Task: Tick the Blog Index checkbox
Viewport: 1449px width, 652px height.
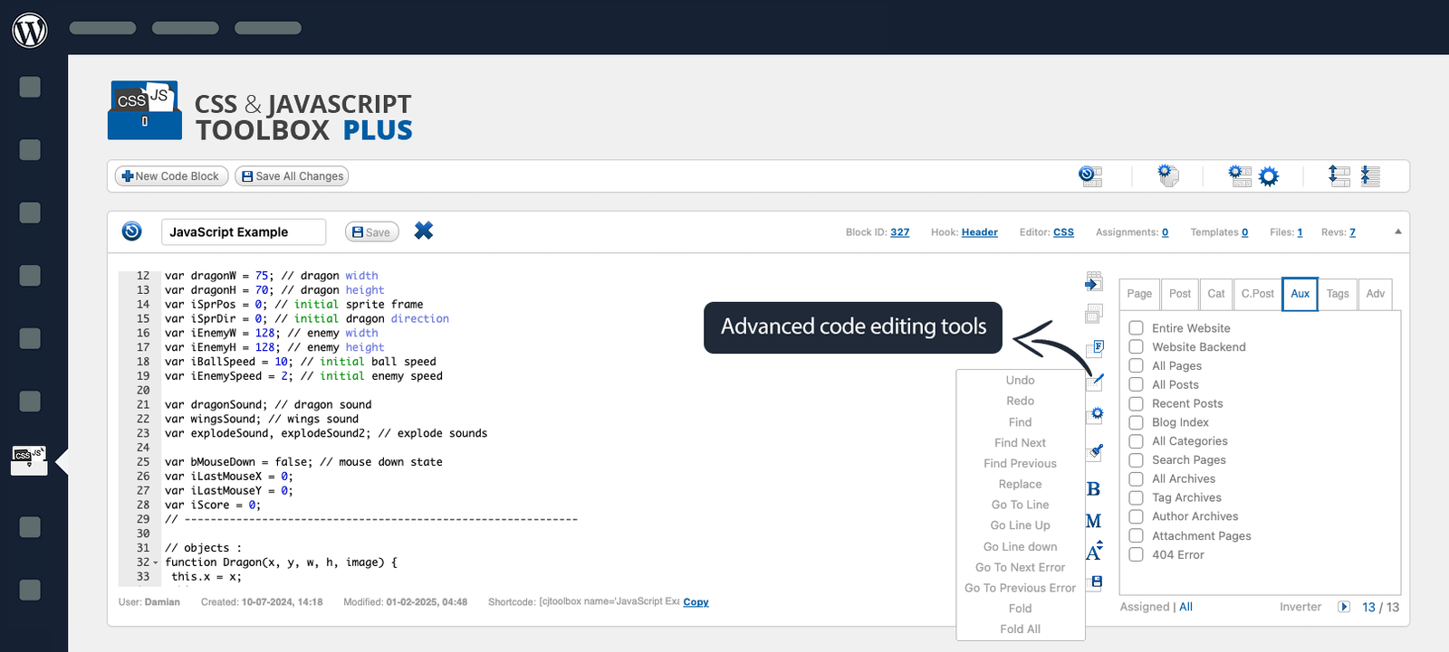Action: [x=1136, y=422]
